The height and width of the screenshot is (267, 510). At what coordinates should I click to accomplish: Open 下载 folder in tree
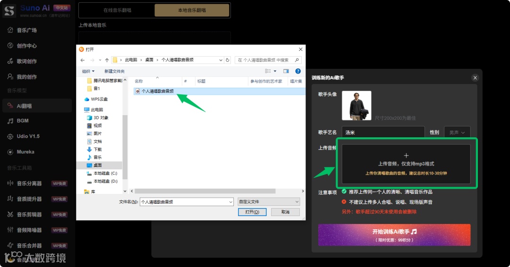[94, 150]
